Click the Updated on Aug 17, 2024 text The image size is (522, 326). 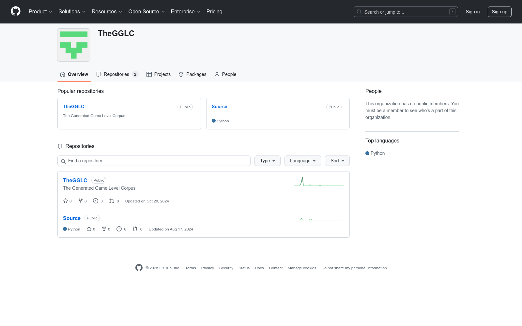click(x=171, y=229)
